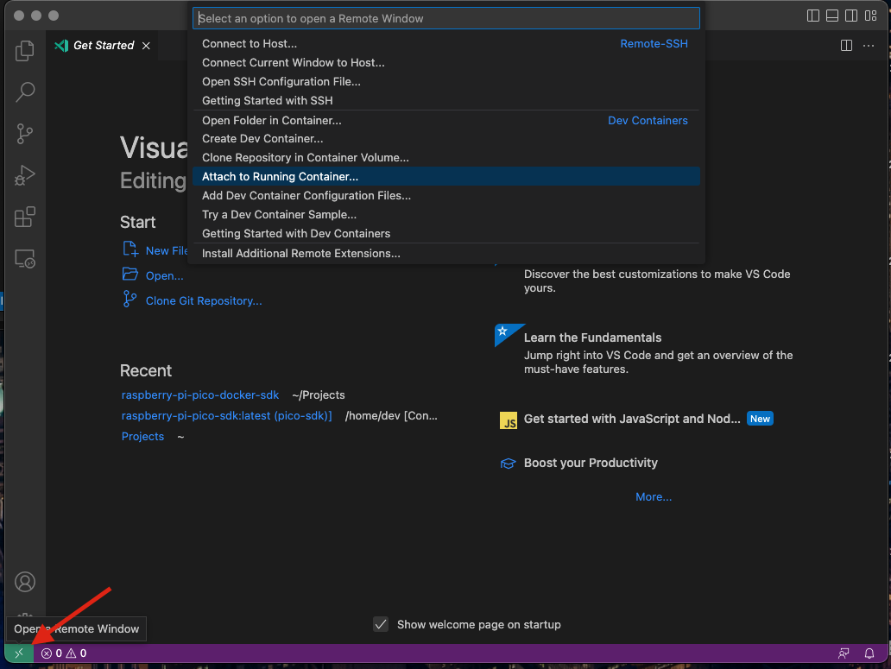
Task: Click the /home/dev [Con... path text
Action: click(391, 416)
